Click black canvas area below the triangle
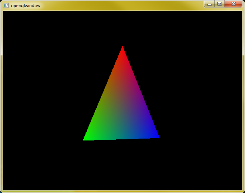Image resolution: width=245 pixels, height=193 pixels. [122, 165]
